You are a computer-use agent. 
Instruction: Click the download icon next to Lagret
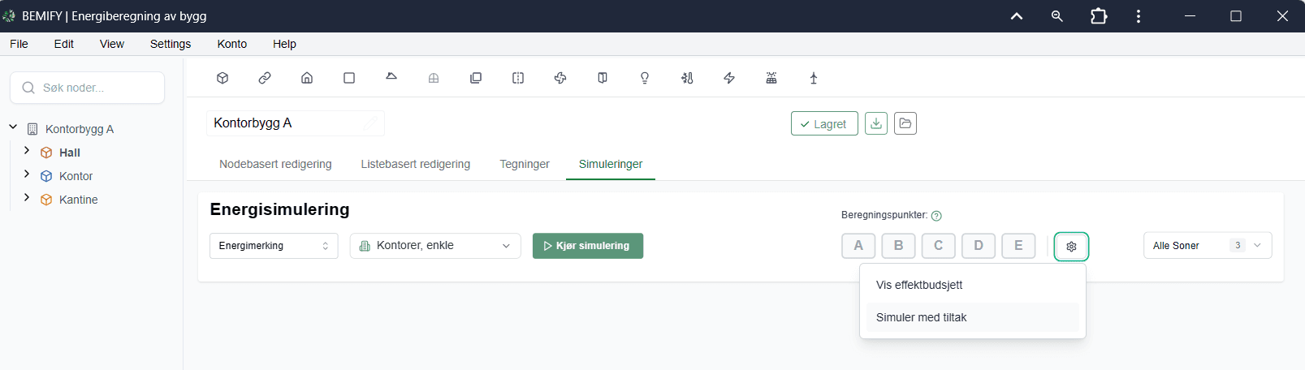pyautogui.click(x=876, y=123)
